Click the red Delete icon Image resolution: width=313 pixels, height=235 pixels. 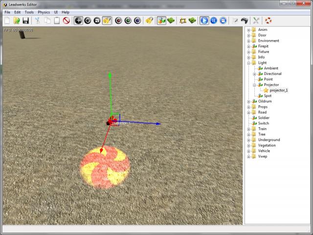pyautogui.click(x=67, y=21)
